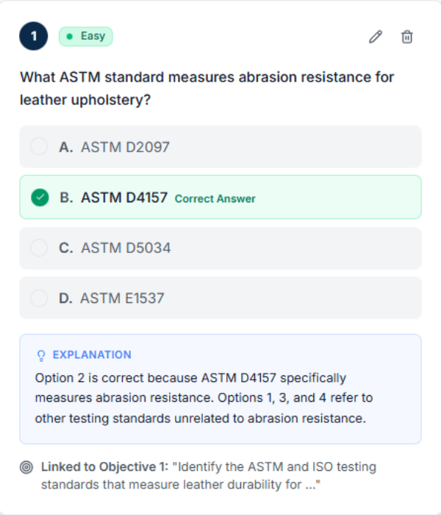Select radio for ASTM D5034
This screenshot has height=515, width=441.
[39, 248]
